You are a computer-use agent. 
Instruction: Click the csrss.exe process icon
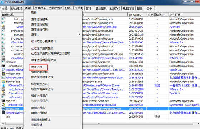pos(4,62)
